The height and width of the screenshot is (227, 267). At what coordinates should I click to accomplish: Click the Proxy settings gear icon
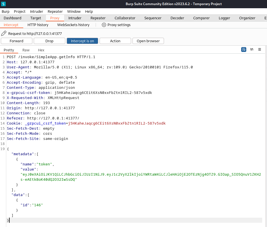(104, 25)
